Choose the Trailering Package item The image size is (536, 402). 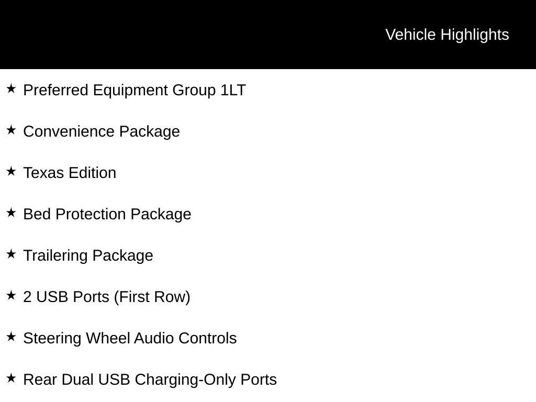(88, 255)
